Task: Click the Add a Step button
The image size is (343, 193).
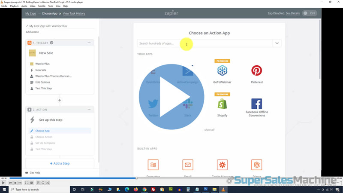Action: tap(60, 163)
